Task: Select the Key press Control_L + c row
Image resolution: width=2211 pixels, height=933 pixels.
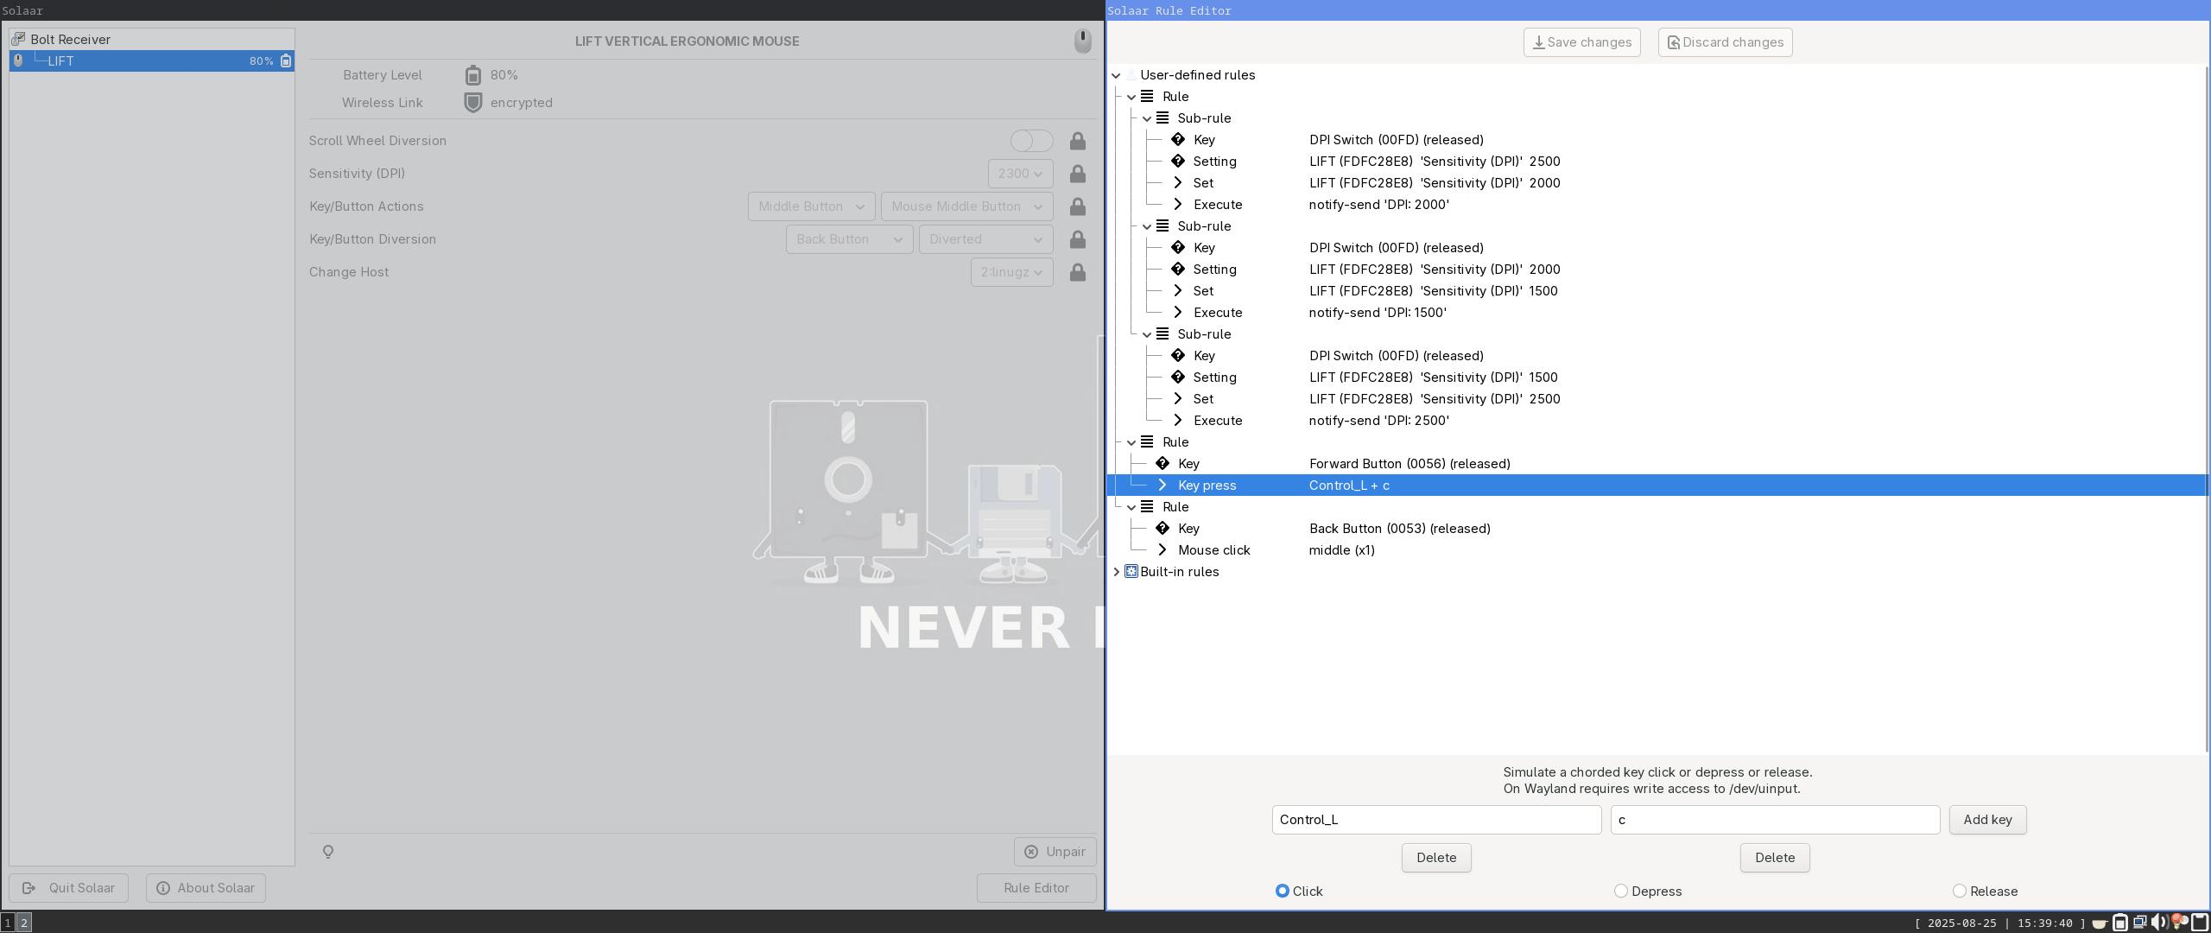Action: (1657, 486)
